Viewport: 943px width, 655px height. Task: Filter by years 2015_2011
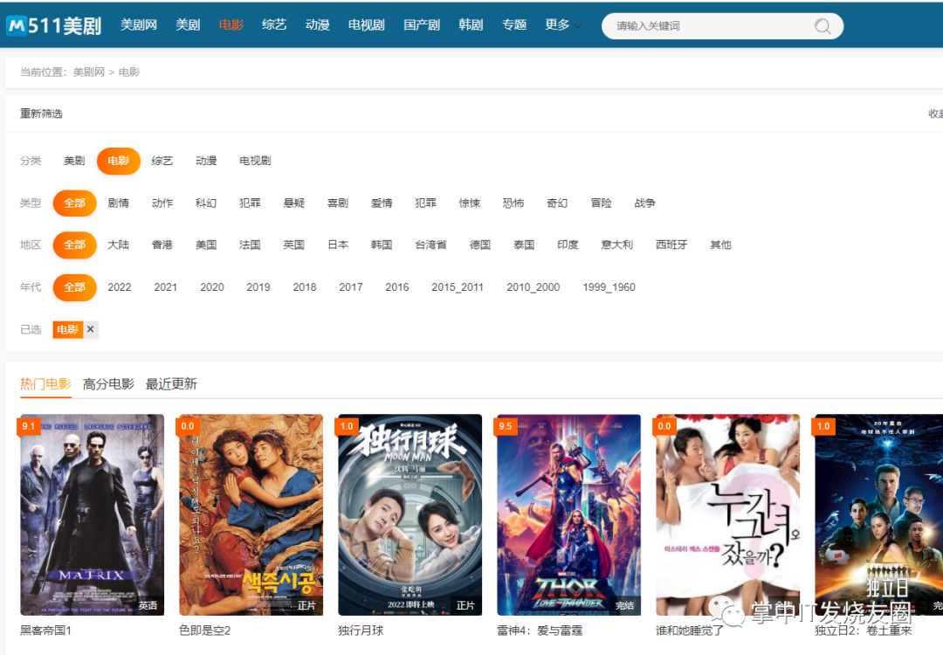coord(458,287)
